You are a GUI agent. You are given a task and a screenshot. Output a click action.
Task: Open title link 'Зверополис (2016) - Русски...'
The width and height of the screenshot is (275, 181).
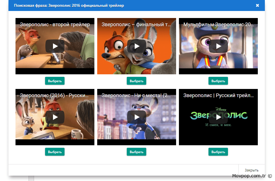54,95
